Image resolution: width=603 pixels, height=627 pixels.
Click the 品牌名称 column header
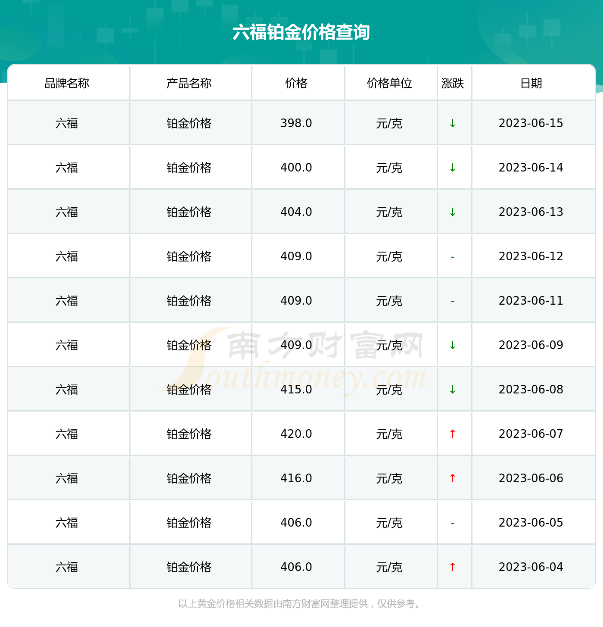point(67,83)
